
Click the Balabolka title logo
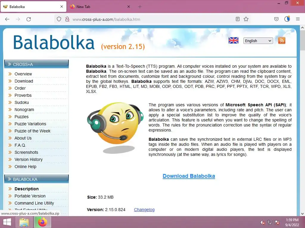coord(54,42)
